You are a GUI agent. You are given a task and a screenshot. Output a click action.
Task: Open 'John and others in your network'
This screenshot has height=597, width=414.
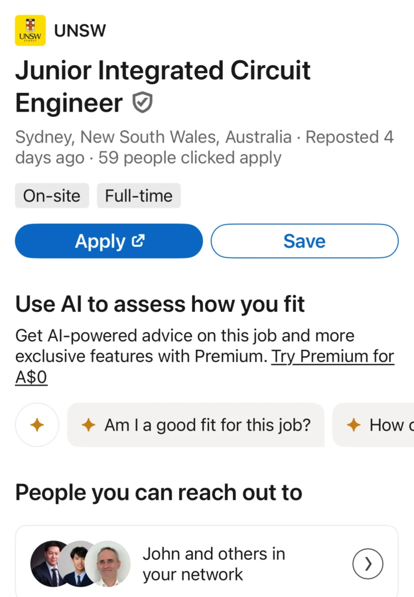214,564
